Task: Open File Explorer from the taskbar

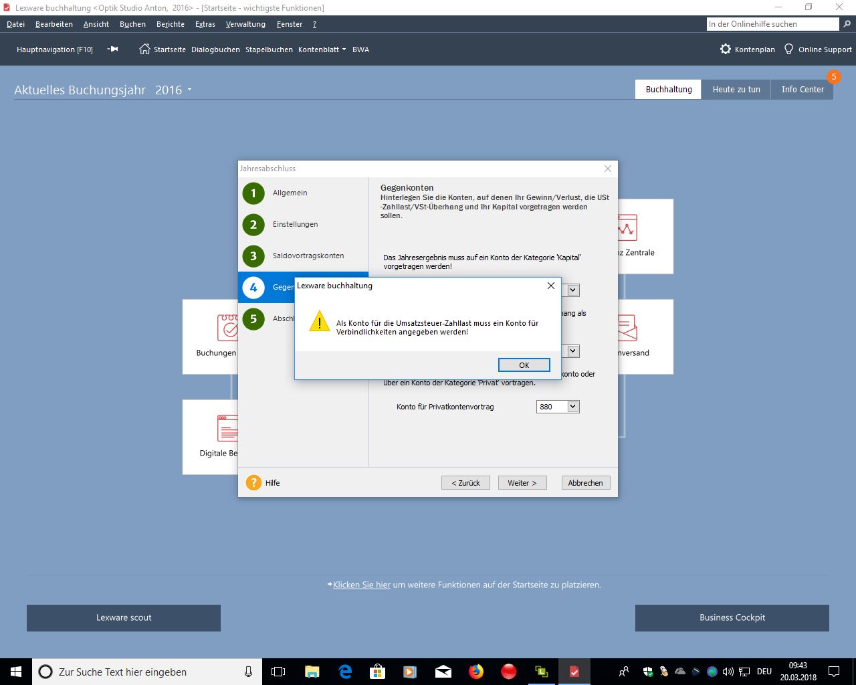Action: coord(312,672)
